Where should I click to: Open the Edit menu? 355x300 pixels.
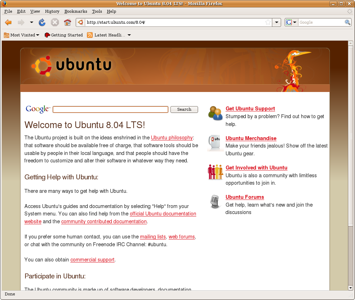(21, 11)
